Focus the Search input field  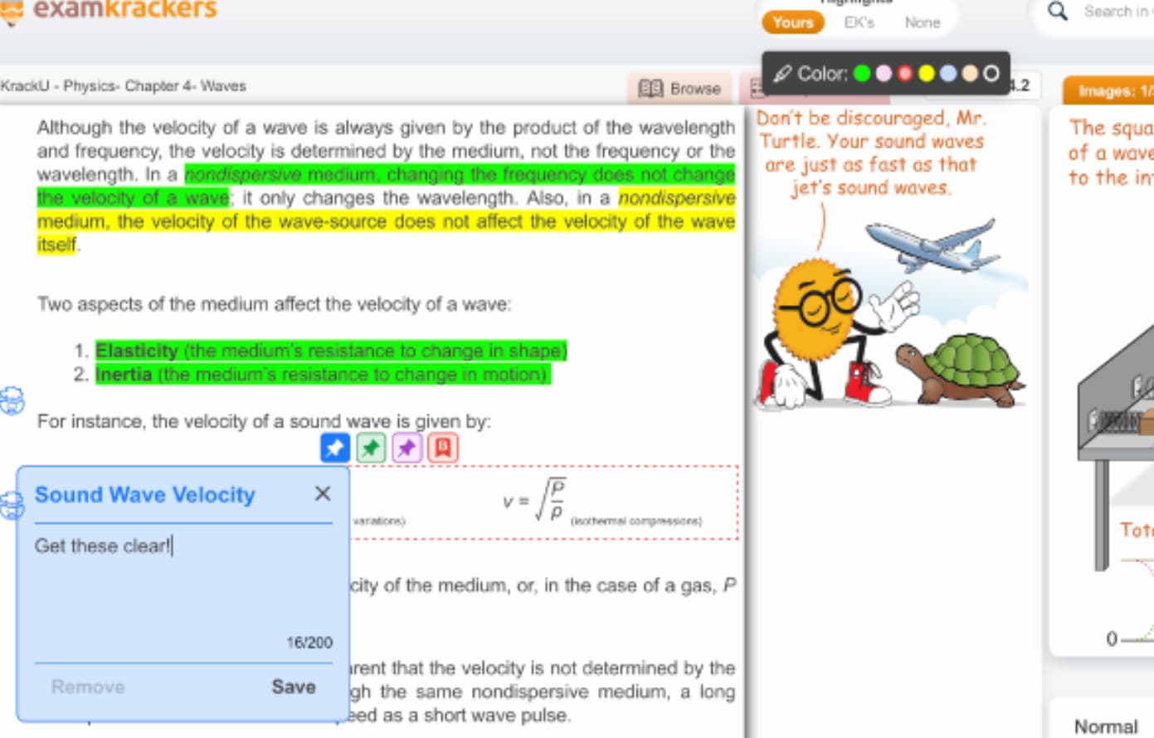(1117, 12)
